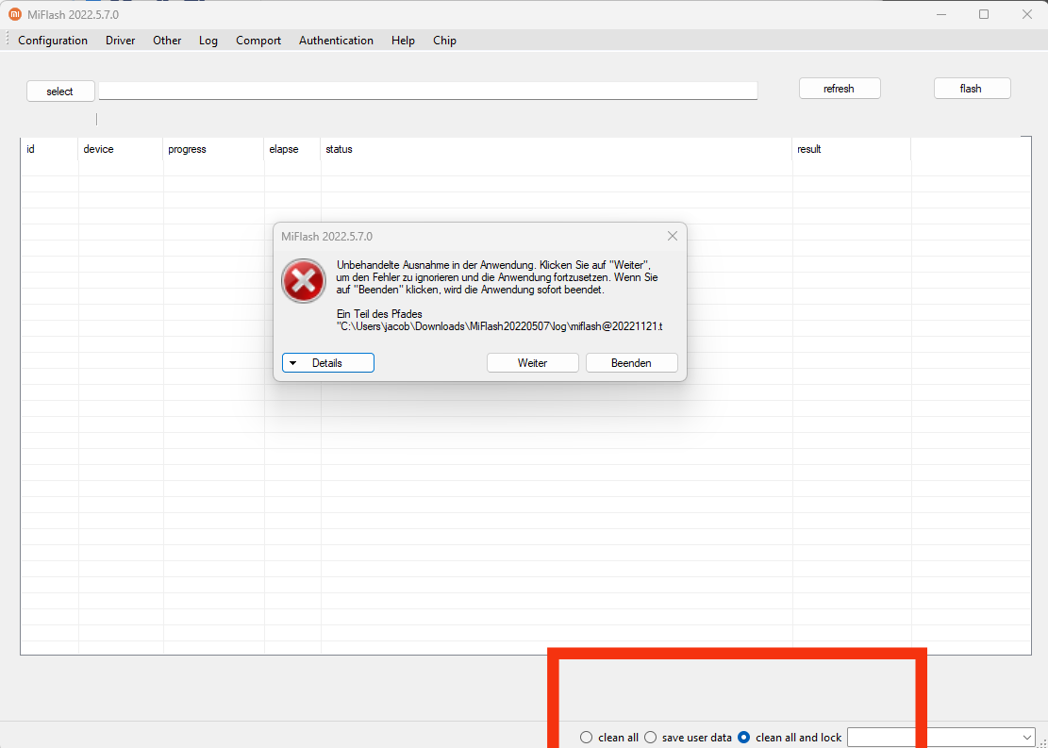Click the MiFlash app logo icon
The width and height of the screenshot is (1048, 748).
click(x=14, y=14)
